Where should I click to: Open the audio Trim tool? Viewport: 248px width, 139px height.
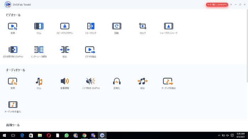pos(39,83)
